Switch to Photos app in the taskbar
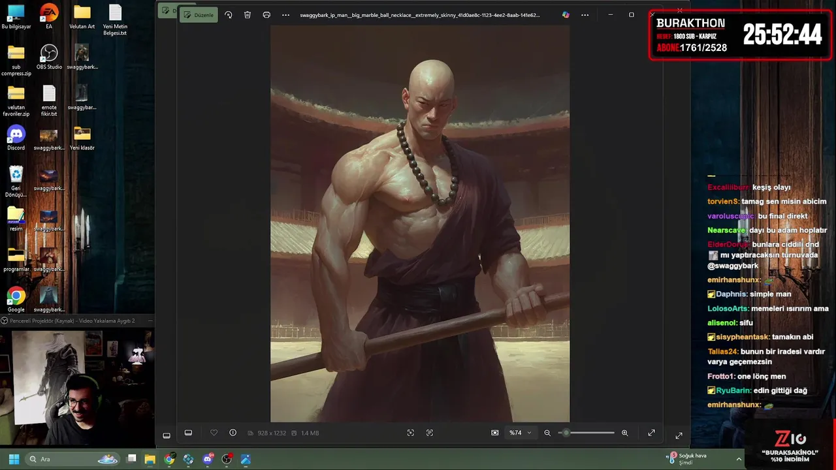Screen dimensions: 836x470 (246, 459)
